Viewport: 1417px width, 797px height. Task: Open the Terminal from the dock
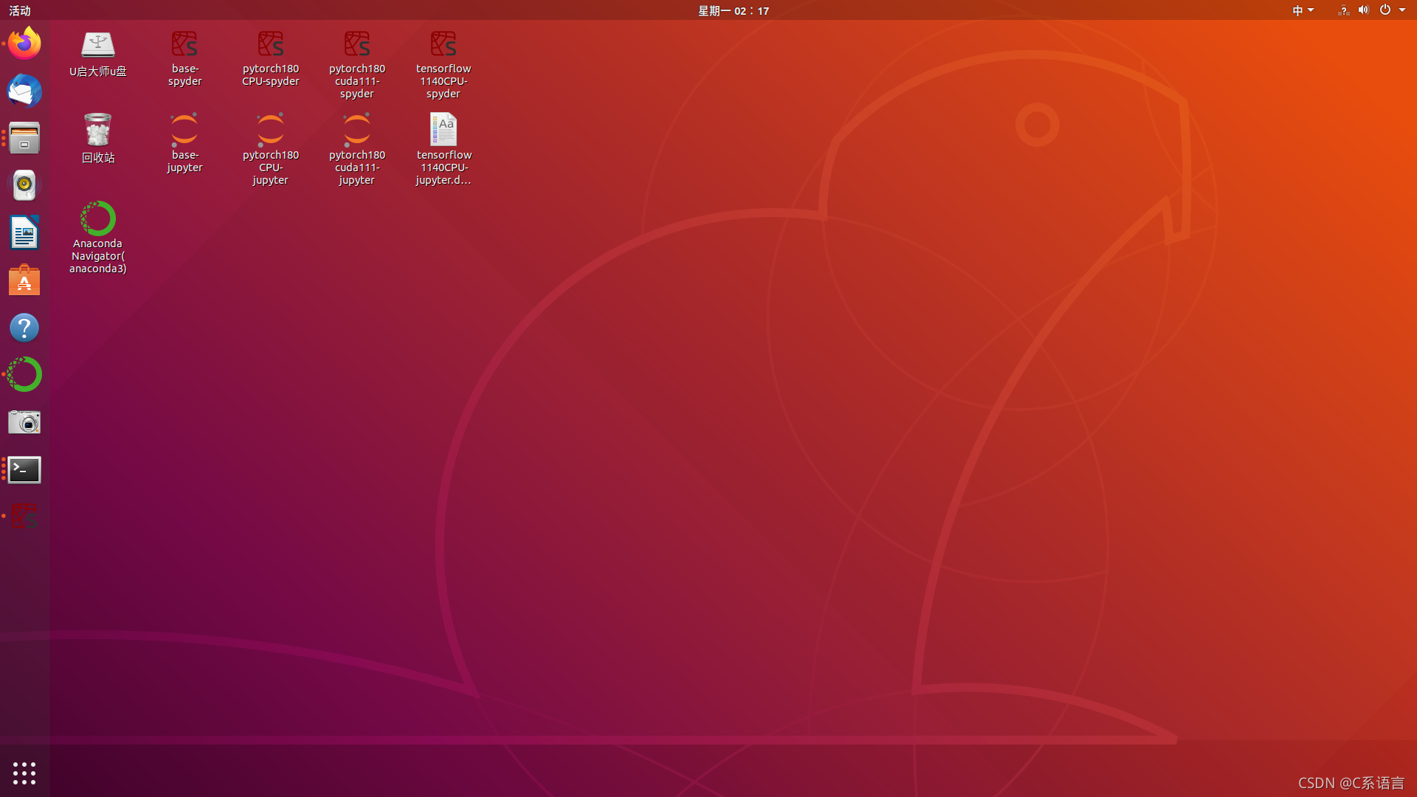pyautogui.click(x=24, y=469)
